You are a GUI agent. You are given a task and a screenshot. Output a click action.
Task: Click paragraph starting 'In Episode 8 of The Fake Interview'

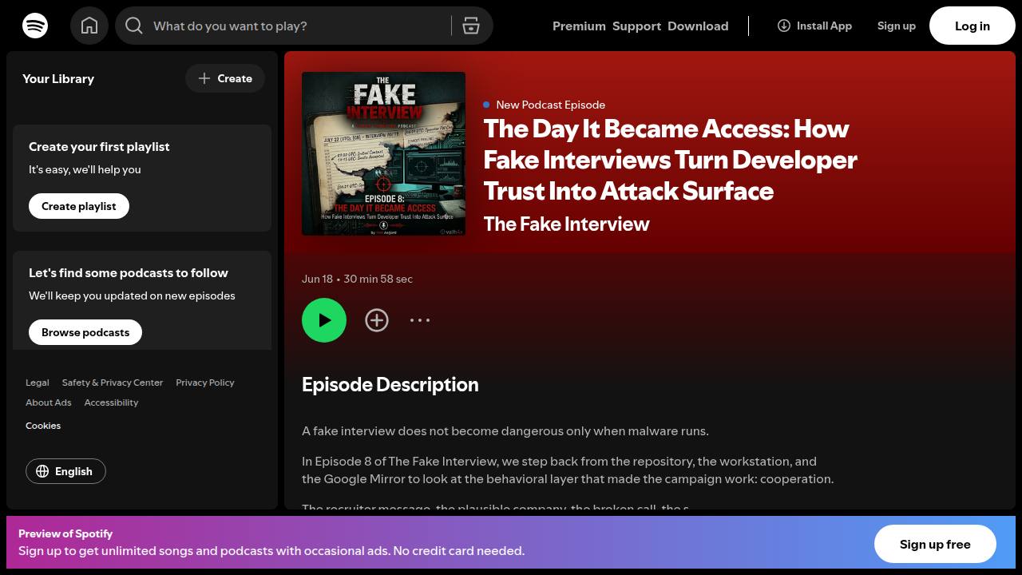tap(568, 470)
